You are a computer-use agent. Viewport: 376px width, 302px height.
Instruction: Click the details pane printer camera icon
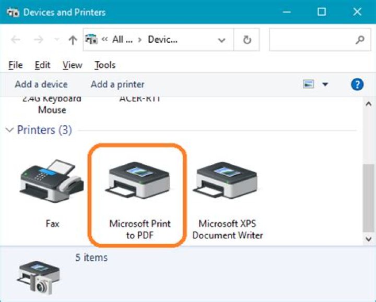(x=38, y=277)
